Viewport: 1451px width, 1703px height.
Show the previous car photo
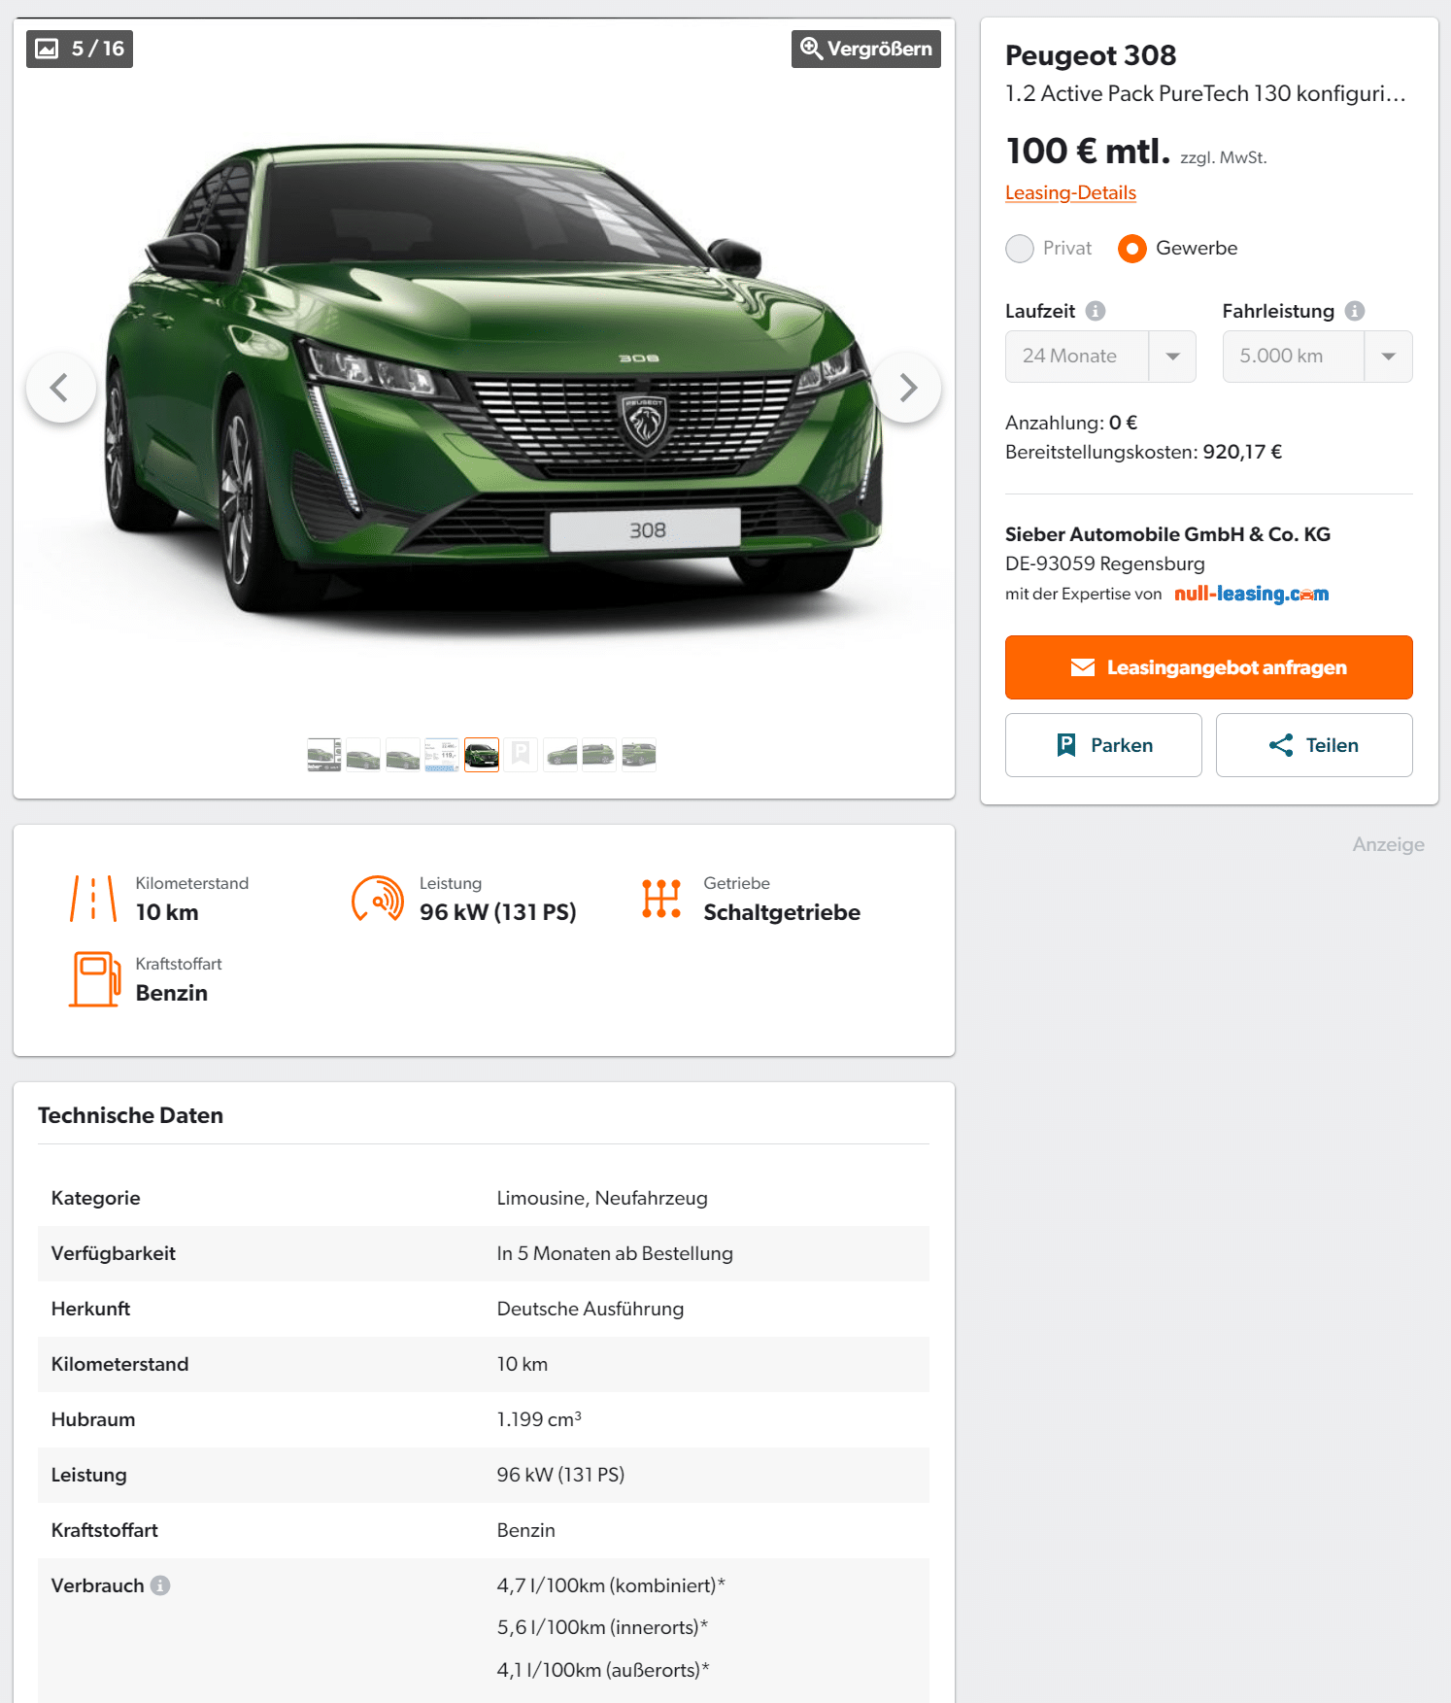60,388
